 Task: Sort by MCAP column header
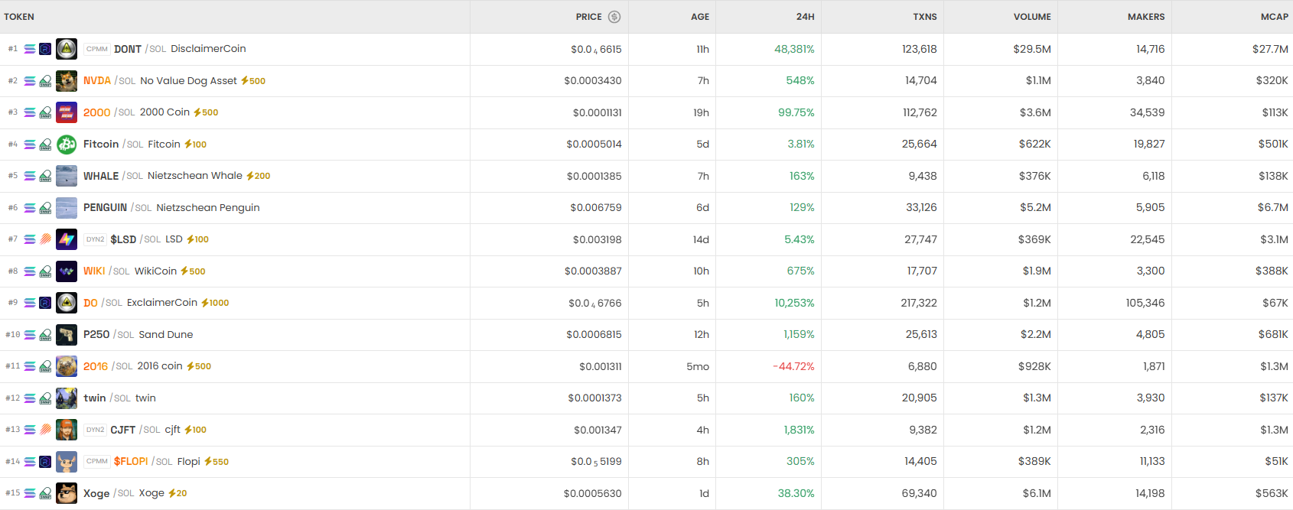(x=1274, y=17)
